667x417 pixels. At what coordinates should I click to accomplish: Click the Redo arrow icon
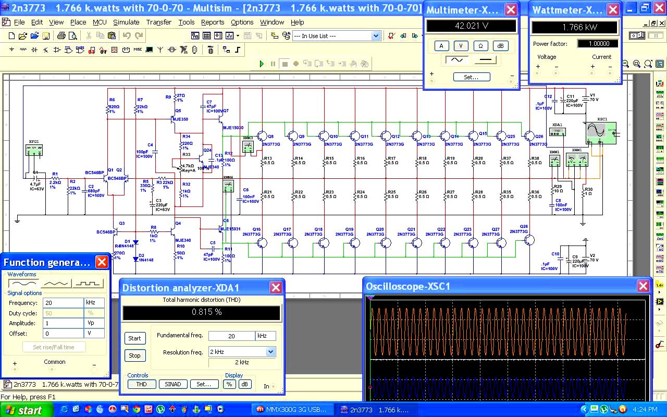139,36
